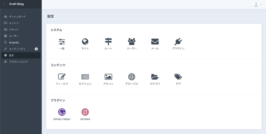Open the メール email envelope icon
The width and height of the screenshot is (266, 134).
pyautogui.click(x=155, y=42)
